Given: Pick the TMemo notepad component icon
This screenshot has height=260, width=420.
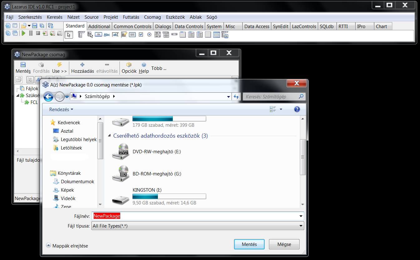Looking at the screenshot, I should click(124, 35).
